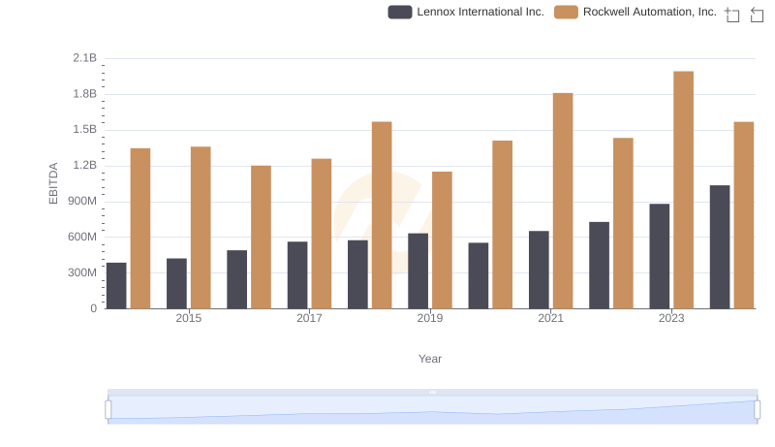Click the Rockwell bar for 2017

tap(322, 234)
